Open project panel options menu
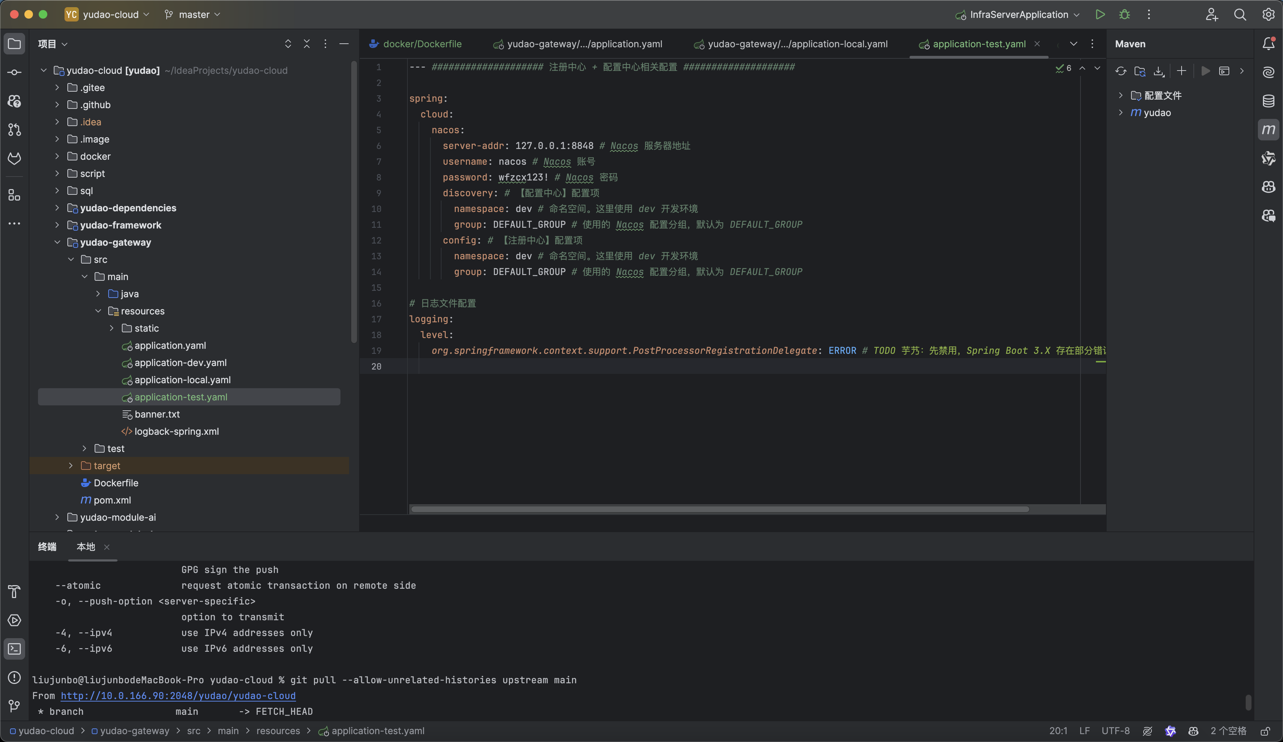 (x=325, y=44)
